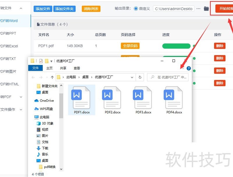Click 桌面 in the address breadcrumb
233x177 pixels.
pyautogui.click(x=85, y=77)
